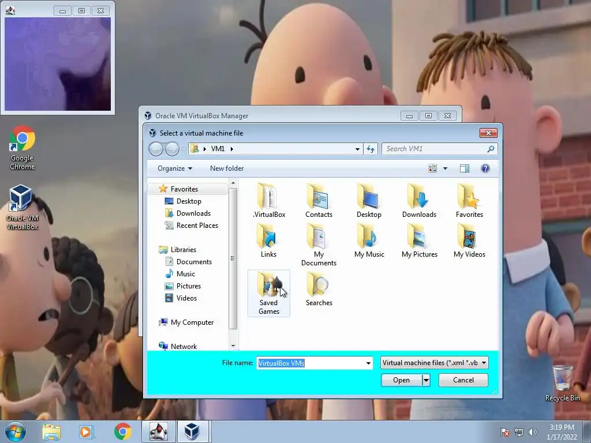Select Downloads in the navigation pane
Image resolution: width=591 pixels, height=443 pixels.
point(193,213)
